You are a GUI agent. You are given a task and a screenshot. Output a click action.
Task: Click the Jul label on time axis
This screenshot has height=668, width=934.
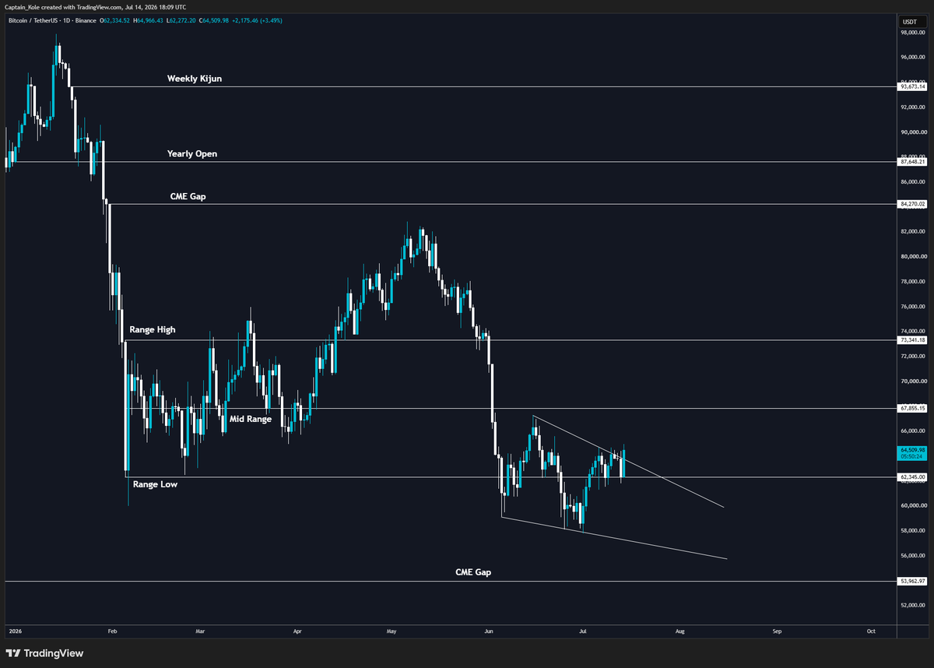(x=583, y=630)
